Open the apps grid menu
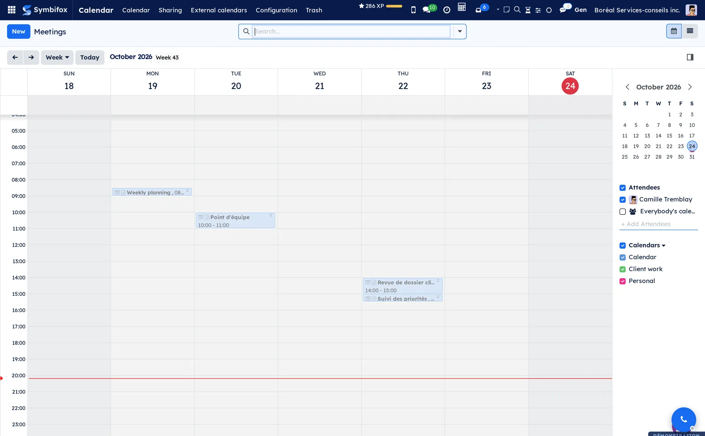Image resolution: width=705 pixels, height=436 pixels. coord(12,10)
